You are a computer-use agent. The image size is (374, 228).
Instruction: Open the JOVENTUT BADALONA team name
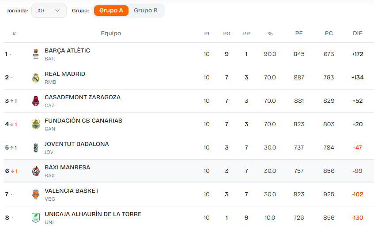(76, 144)
